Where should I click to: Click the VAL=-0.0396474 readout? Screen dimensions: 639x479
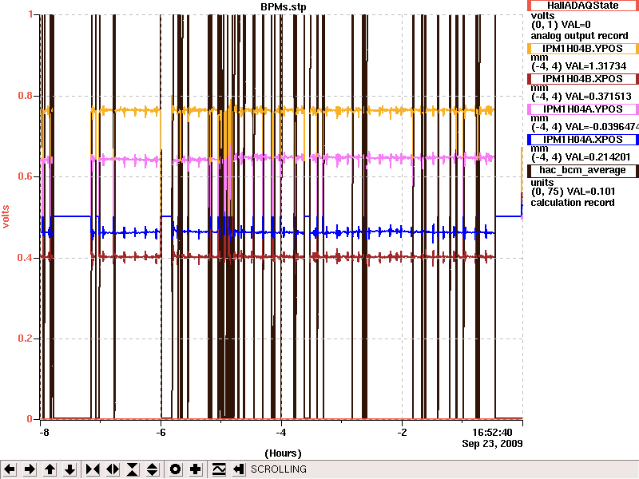pos(602,127)
